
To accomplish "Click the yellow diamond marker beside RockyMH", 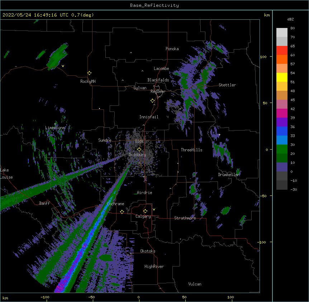I will 89,73.
